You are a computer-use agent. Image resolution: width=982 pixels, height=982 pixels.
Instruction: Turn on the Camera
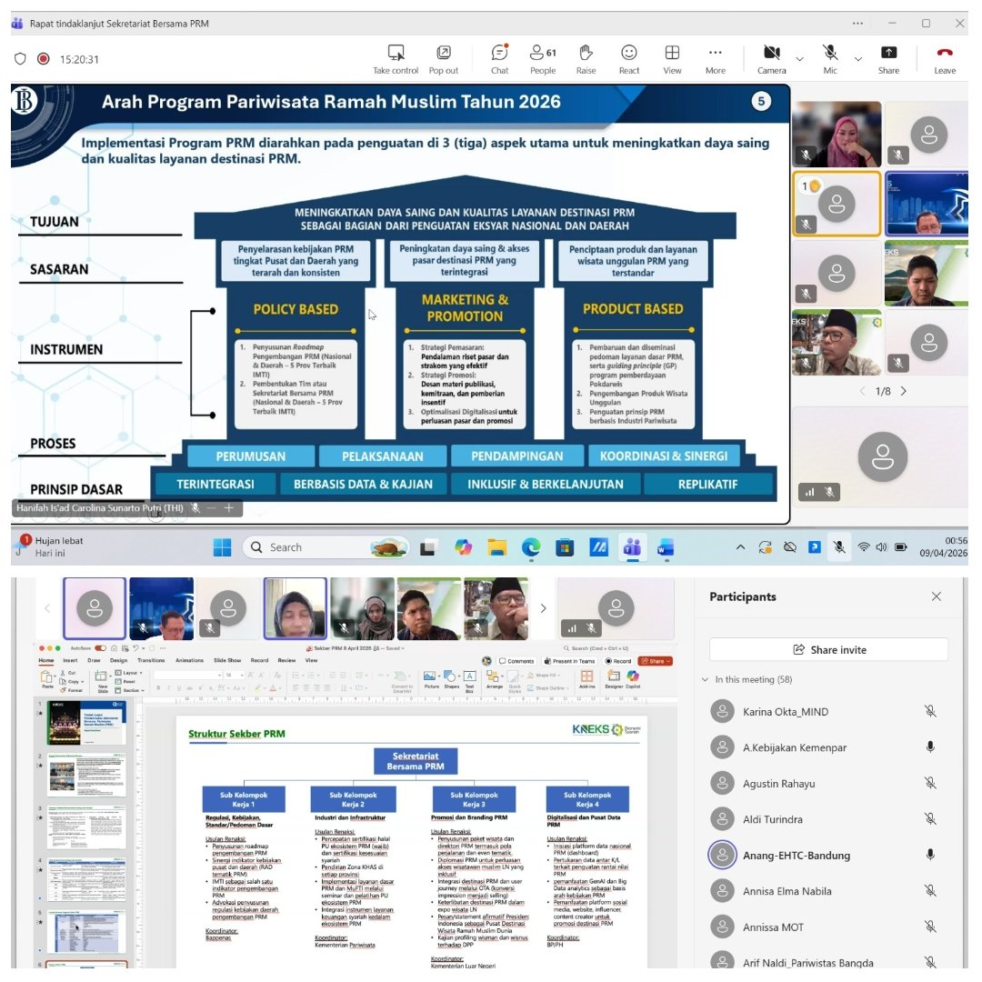coord(772,58)
